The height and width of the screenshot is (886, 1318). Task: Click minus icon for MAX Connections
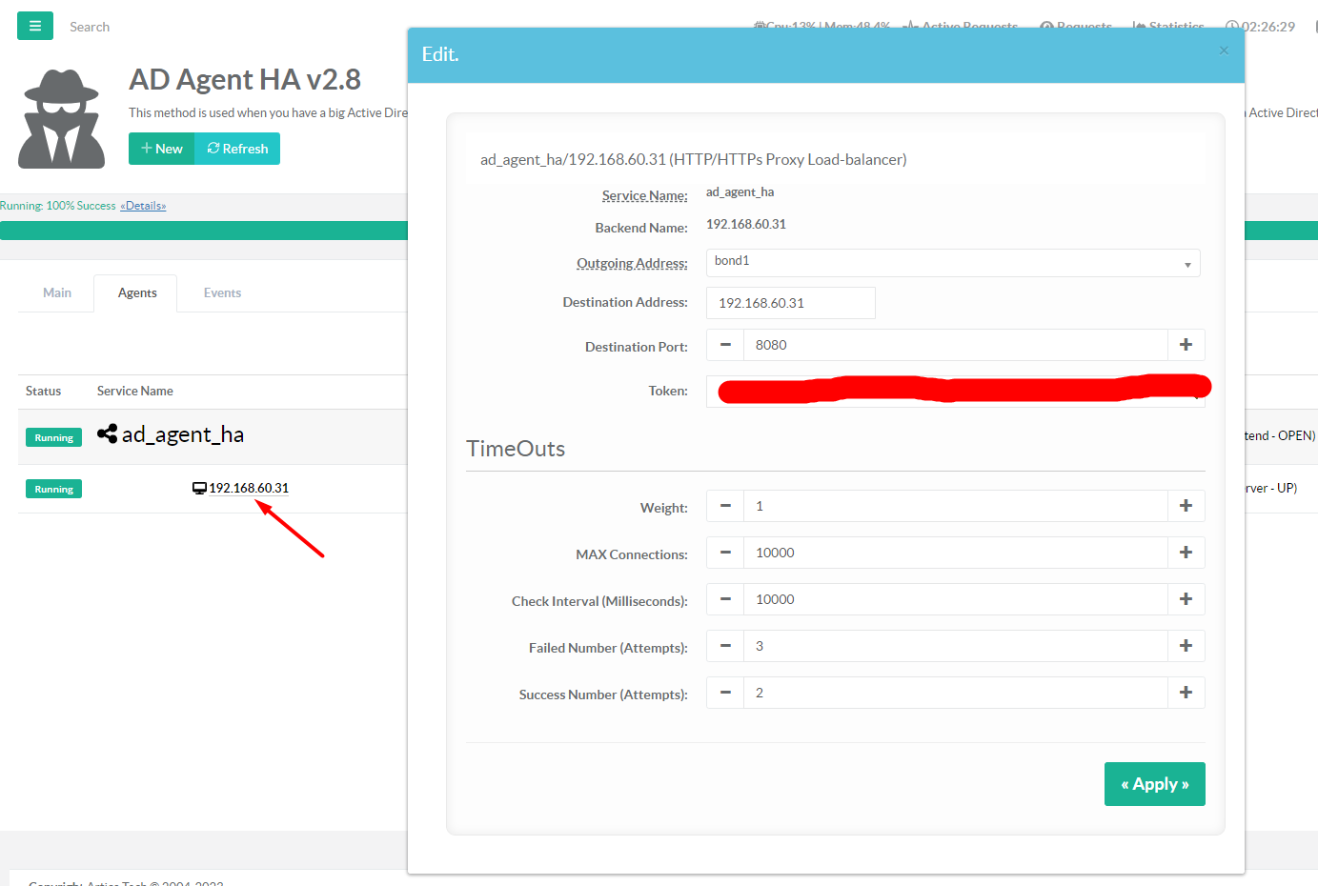pyautogui.click(x=725, y=553)
